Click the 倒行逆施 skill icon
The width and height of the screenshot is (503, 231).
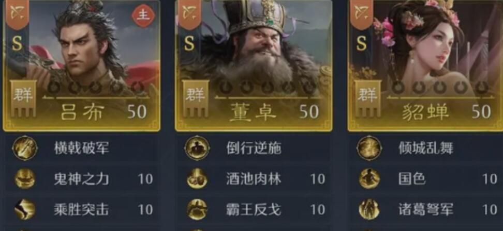[x=197, y=148]
